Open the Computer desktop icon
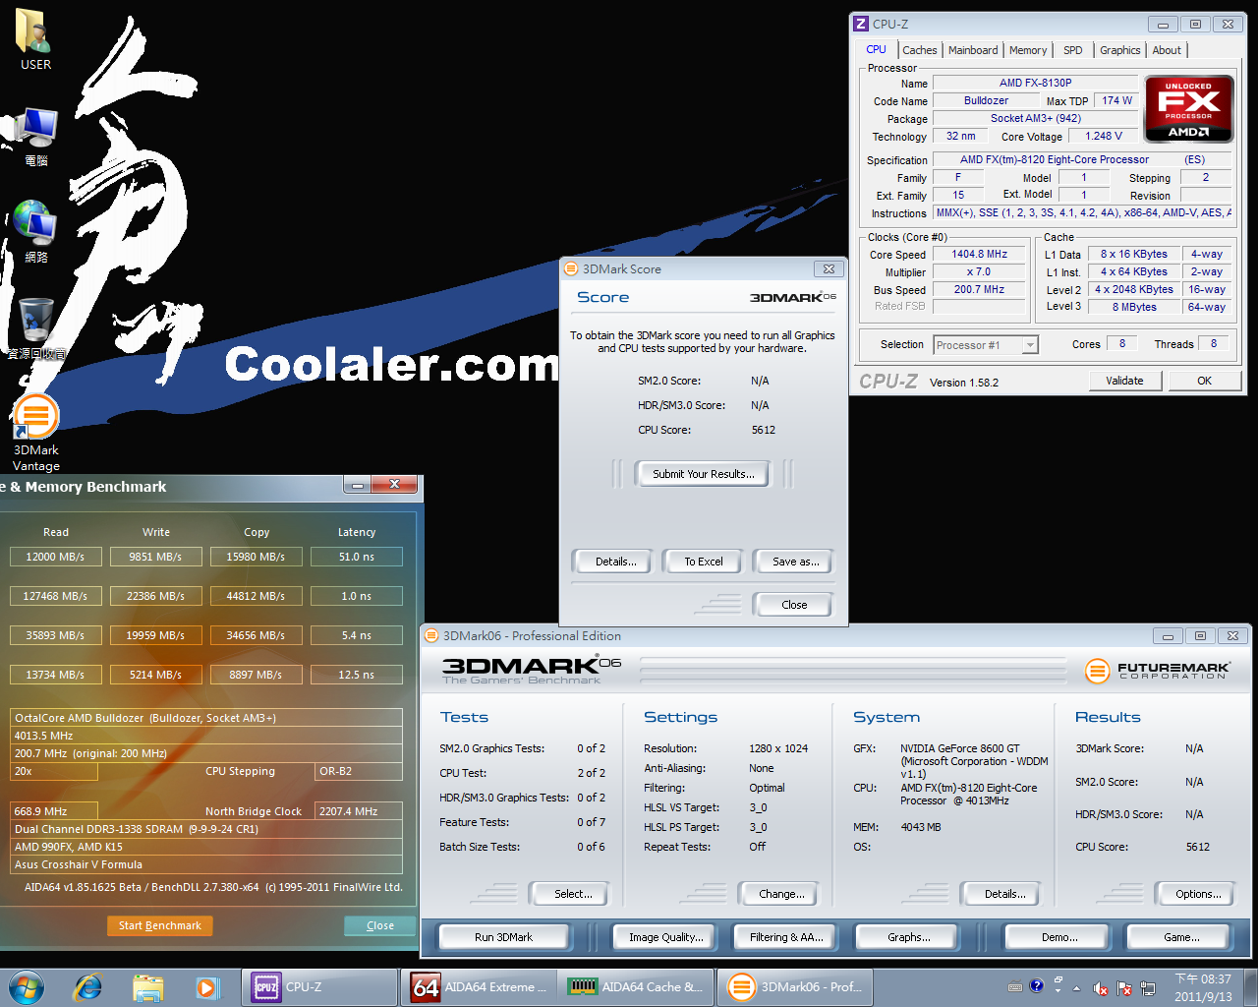1258x1007 pixels. 35,136
